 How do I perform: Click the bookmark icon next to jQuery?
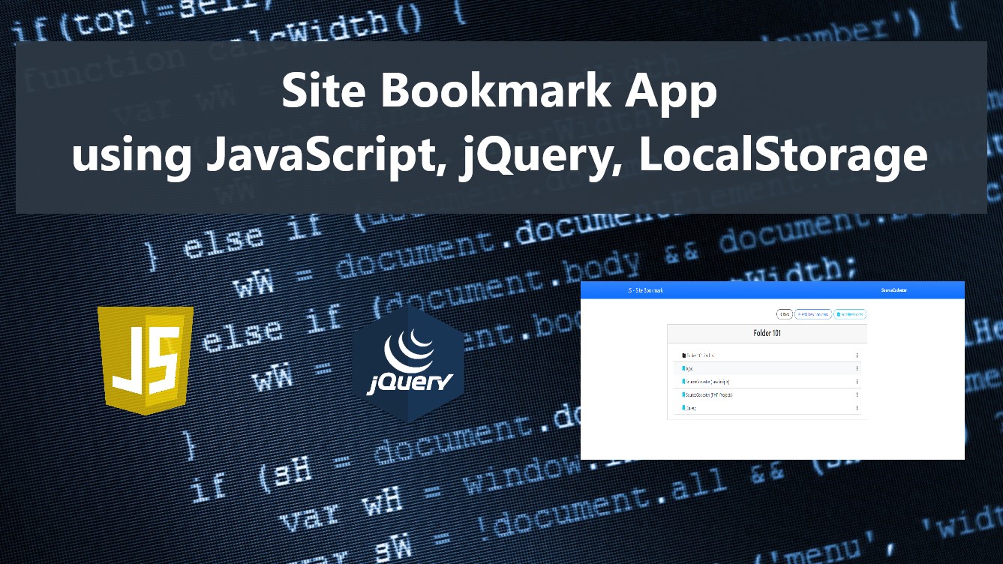pyautogui.click(x=683, y=406)
